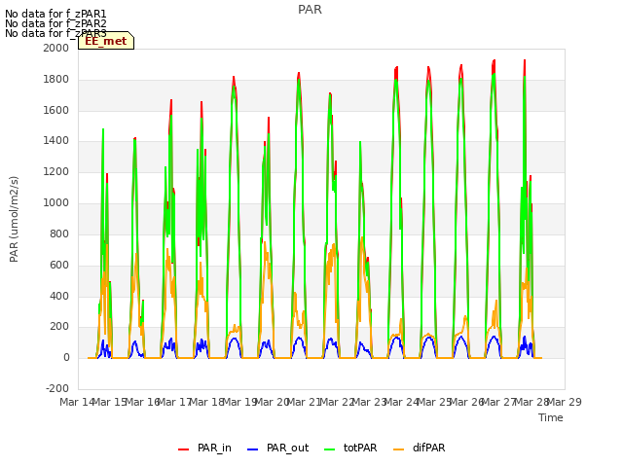623x467 pixels.
Task: Click the 'No data for f_zPAR1' message
Action: [x=55, y=14]
